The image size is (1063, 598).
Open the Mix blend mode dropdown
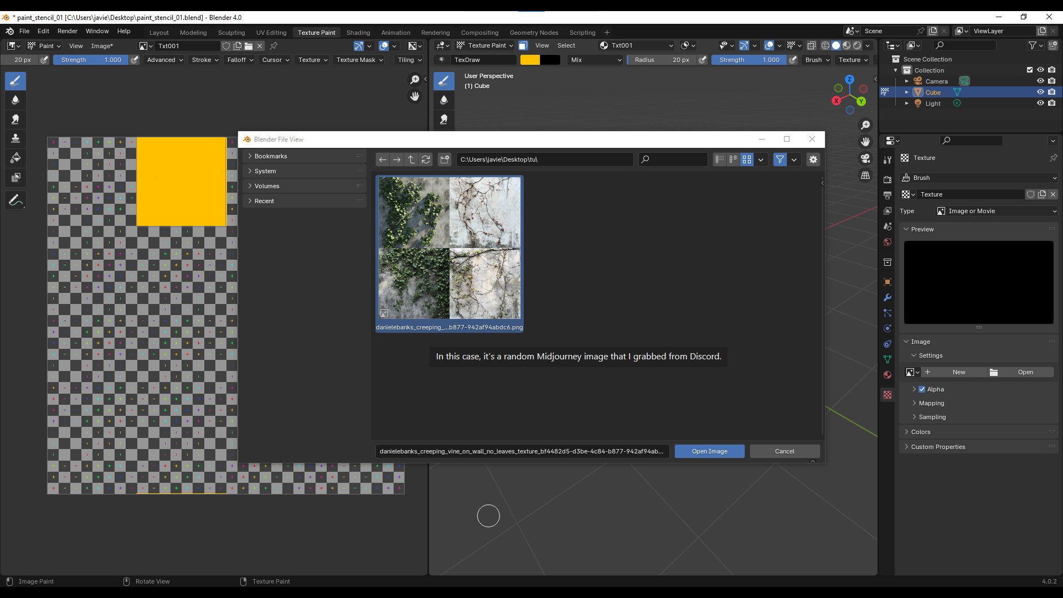(596, 60)
